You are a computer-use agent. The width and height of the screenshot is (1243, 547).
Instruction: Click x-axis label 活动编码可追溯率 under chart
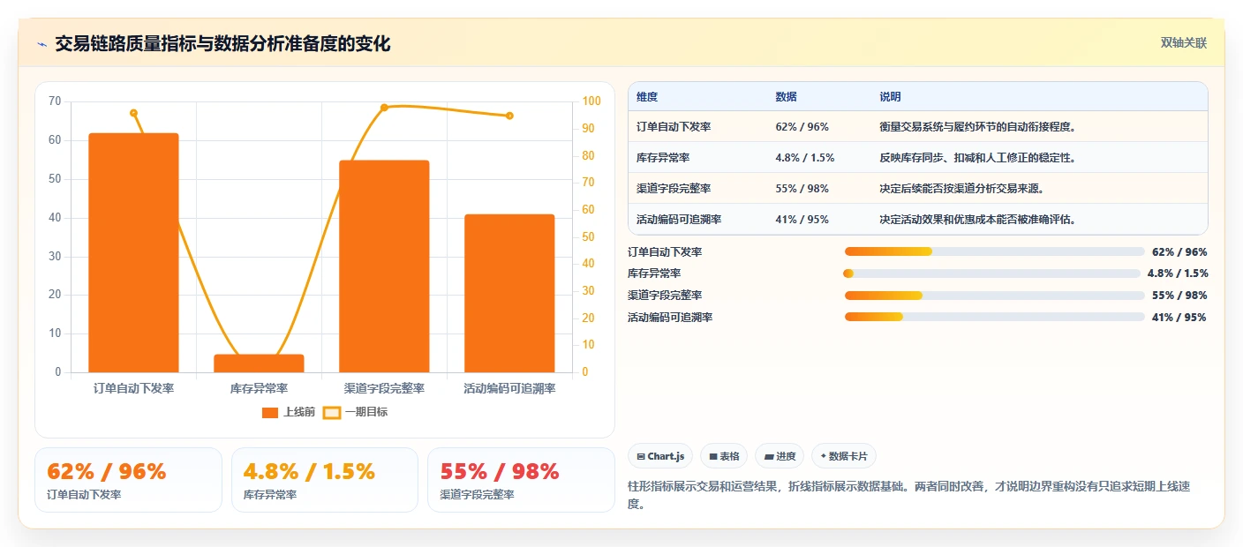point(509,388)
